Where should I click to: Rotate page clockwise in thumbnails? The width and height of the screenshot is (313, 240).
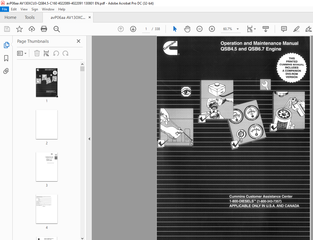click(x=66, y=53)
